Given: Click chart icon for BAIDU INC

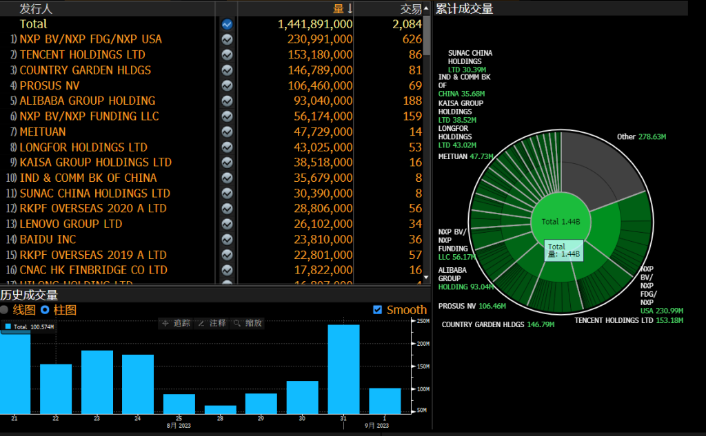Looking at the screenshot, I should click(227, 240).
